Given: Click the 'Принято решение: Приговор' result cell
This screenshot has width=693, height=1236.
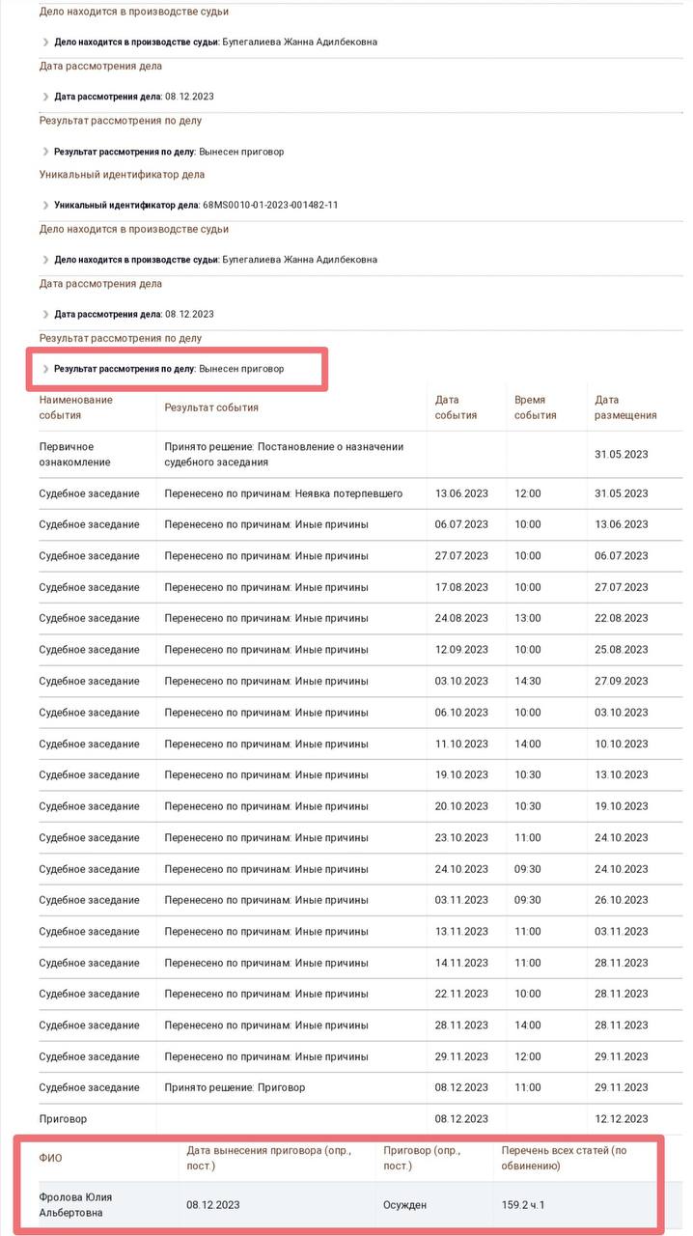Looking at the screenshot, I should 235,1087.
